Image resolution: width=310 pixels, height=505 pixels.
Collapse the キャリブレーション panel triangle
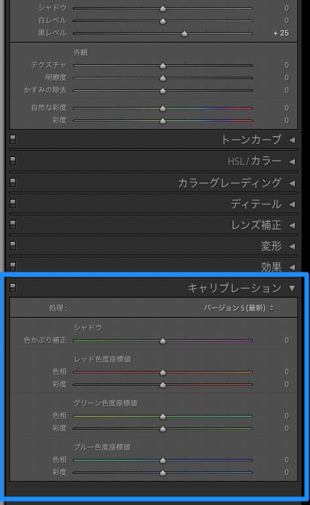coord(292,288)
